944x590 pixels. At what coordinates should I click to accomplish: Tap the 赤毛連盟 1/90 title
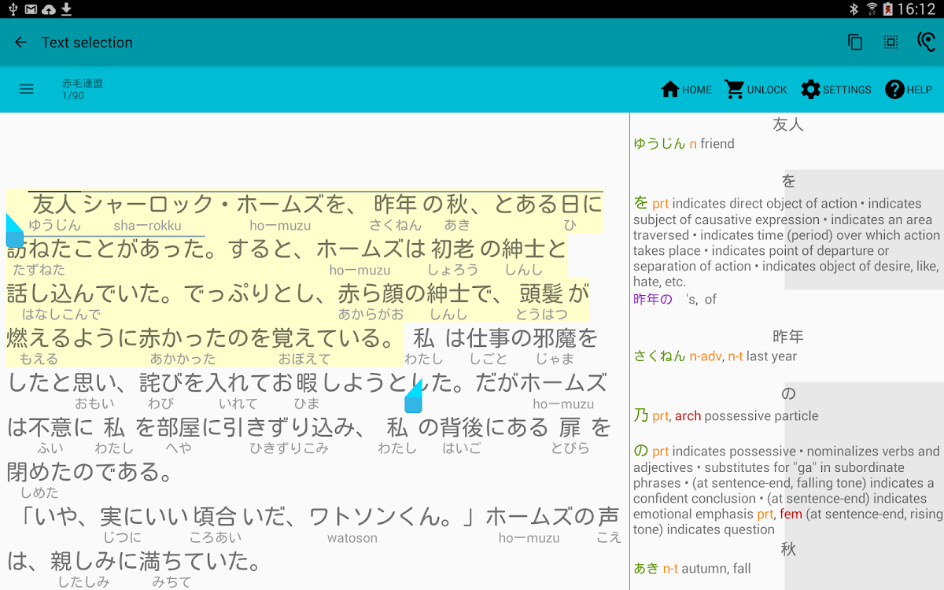[83, 89]
